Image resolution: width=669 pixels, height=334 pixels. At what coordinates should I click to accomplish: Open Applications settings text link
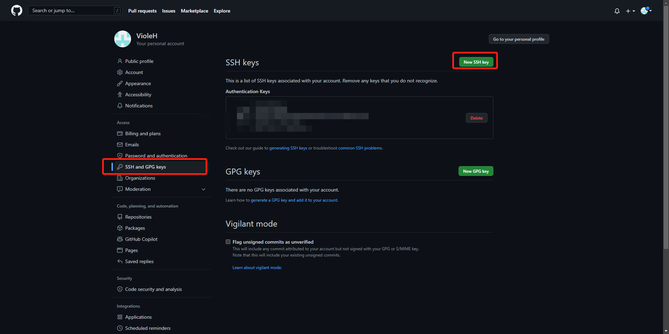click(138, 317)
